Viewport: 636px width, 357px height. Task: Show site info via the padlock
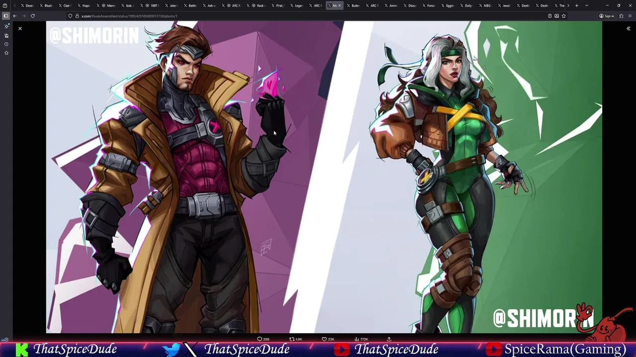(x=77, y=16)
